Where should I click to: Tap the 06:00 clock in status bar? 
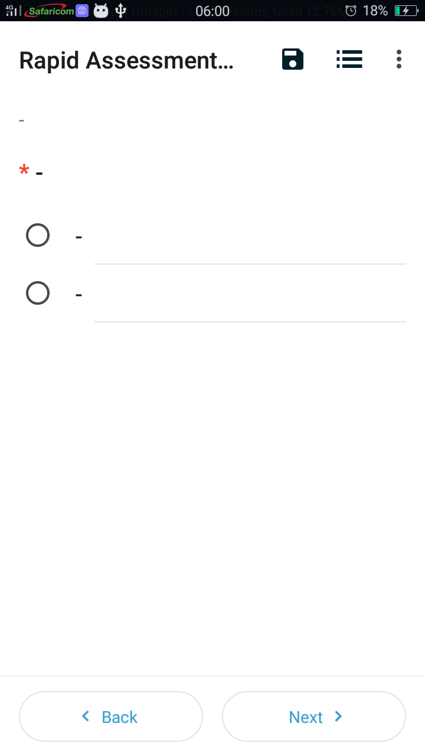(x=212, y=11)
